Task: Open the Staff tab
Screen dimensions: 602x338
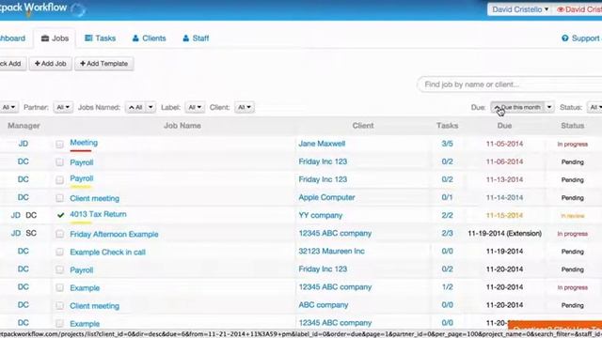Action: click(x=196, y=38)
